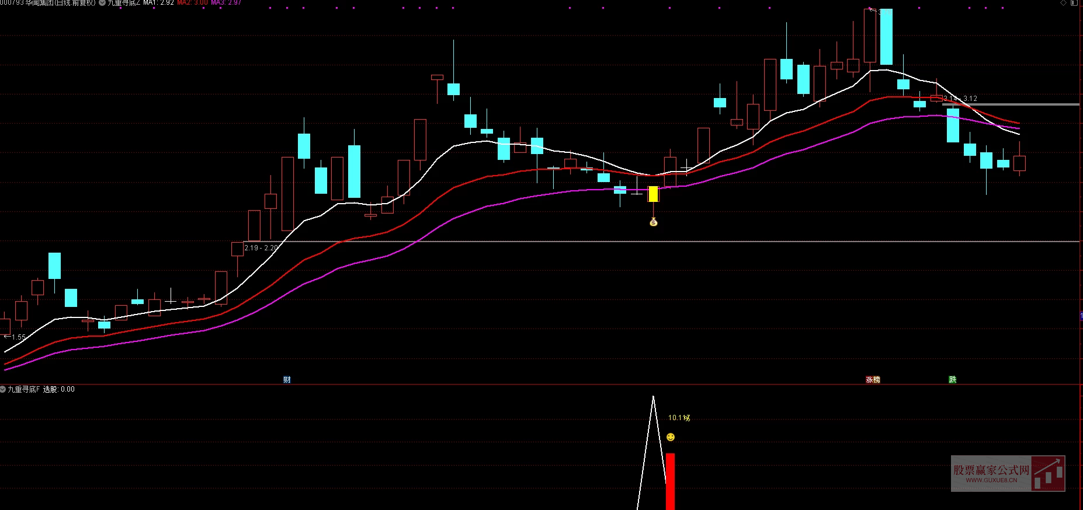This screenshot has height=510, width=1083.
Task: Click the 股票赢家公式网 watermark logo
Action: (x=1008, y=473)
